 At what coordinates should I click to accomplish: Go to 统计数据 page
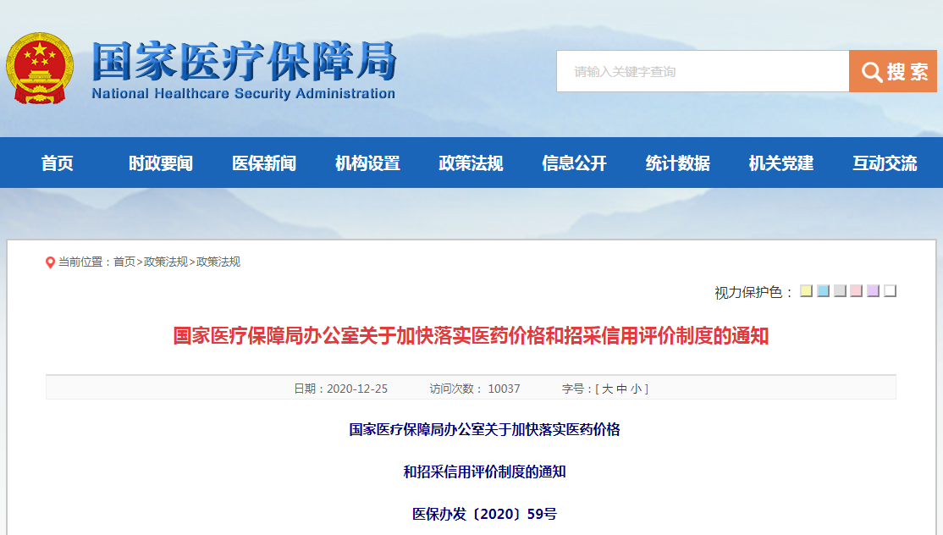click(677, 163)
